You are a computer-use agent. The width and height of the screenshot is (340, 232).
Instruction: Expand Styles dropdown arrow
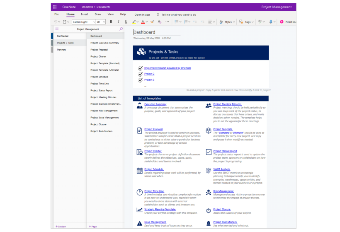[234, 22]
